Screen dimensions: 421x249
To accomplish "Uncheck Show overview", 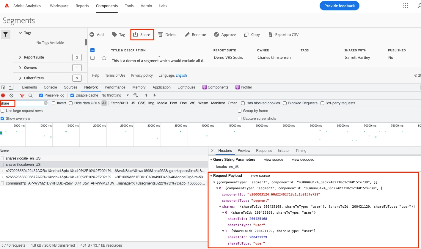I will (3, 119).
